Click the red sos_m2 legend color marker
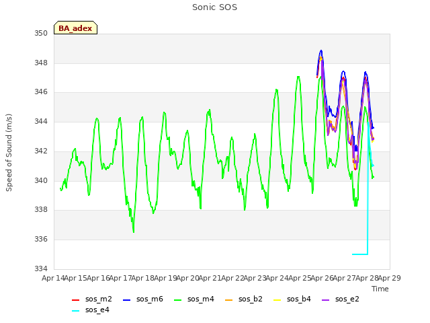Screen dimensions: 430x323 [x=75, y=300]
